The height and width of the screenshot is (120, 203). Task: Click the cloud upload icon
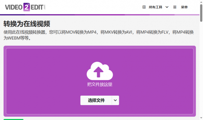100,71
